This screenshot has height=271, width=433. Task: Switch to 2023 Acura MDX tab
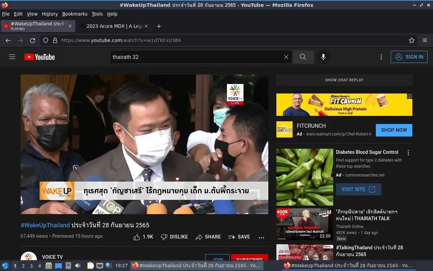[114, 26]
